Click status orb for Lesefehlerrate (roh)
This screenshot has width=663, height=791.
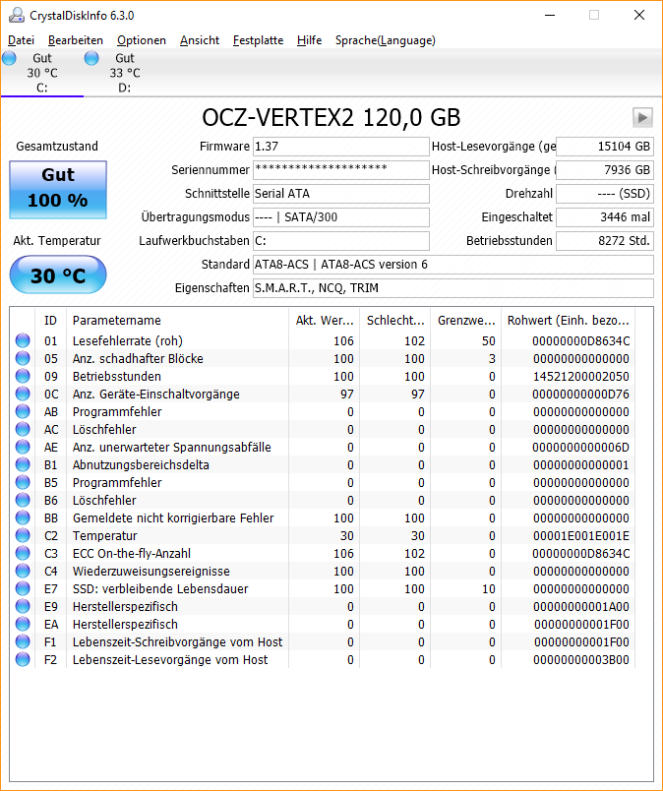(x=23, y=340)
